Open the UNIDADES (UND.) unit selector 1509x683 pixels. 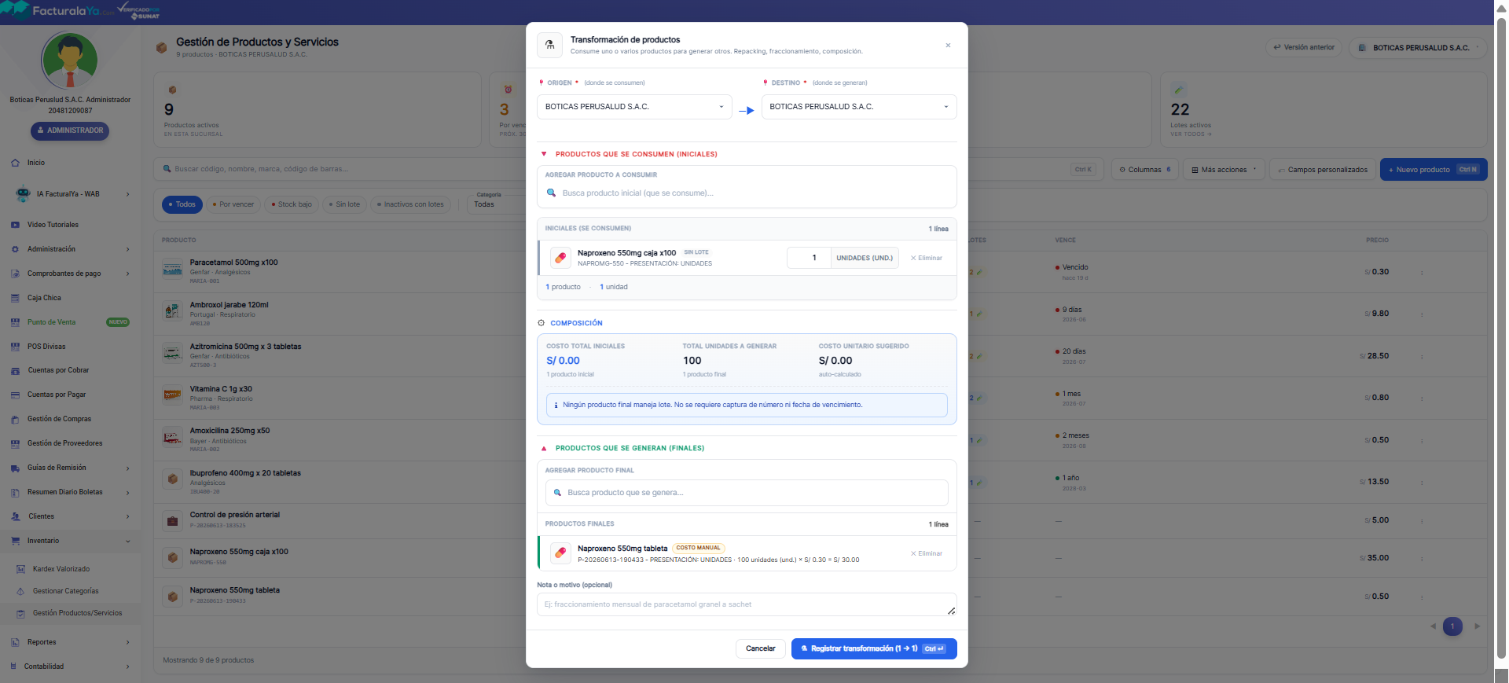point(865,258)
